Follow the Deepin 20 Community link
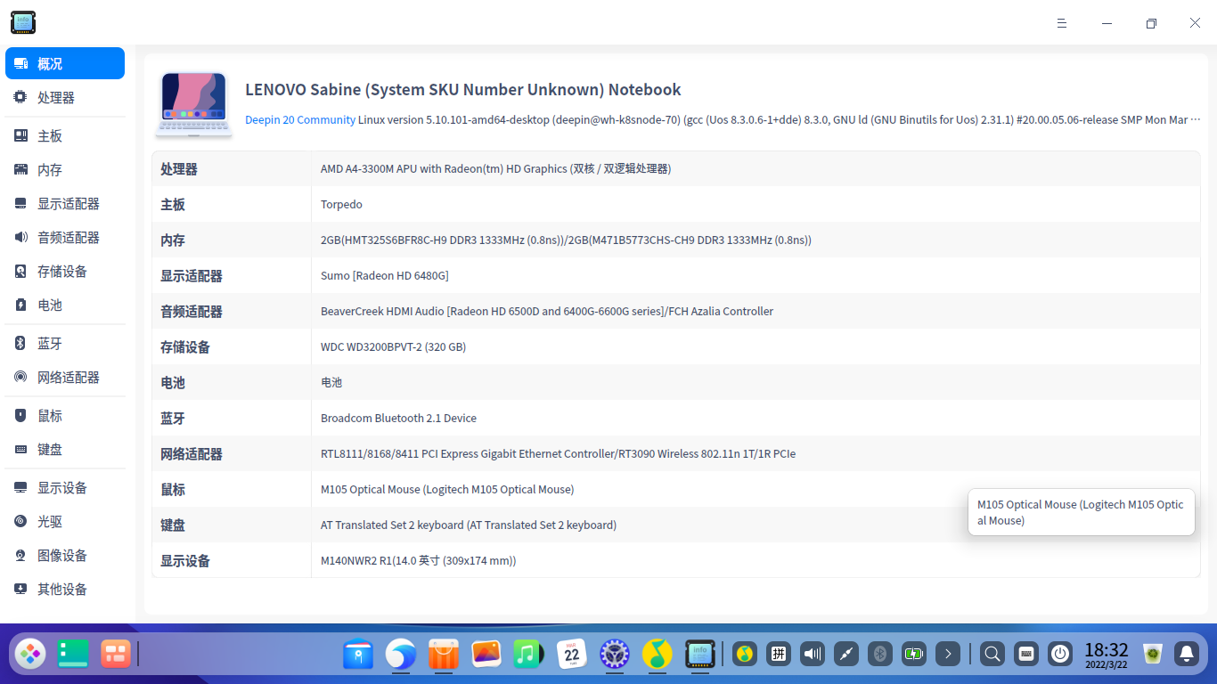 (x=300, y=119)
